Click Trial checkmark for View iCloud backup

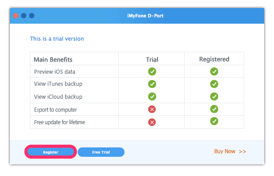[152, 96]
